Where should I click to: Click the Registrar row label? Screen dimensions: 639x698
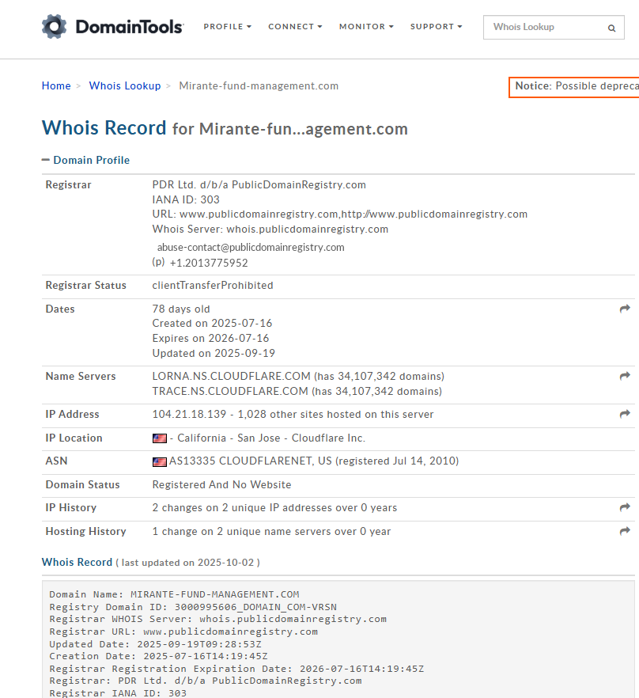(68, 184)
